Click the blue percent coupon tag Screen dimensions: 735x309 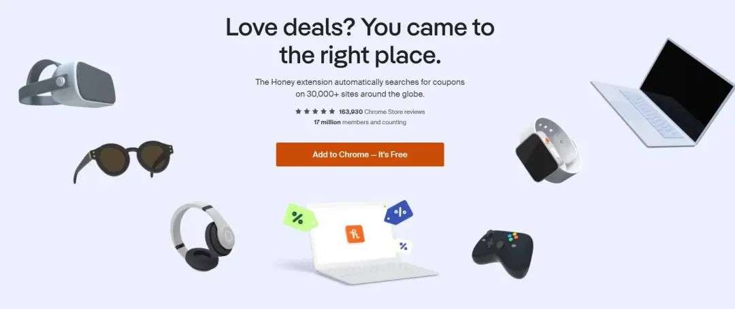(398, 213)
